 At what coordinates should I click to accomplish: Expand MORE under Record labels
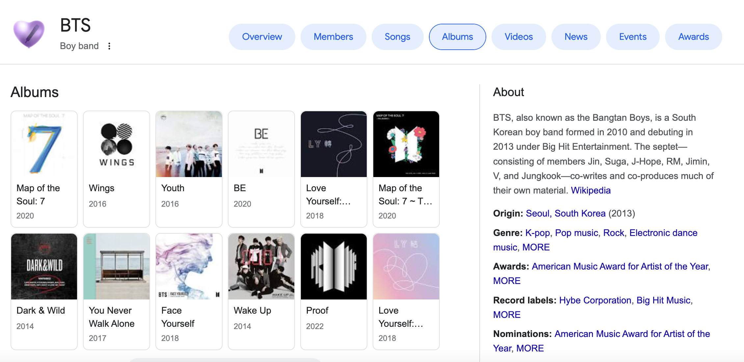(506, 315)
